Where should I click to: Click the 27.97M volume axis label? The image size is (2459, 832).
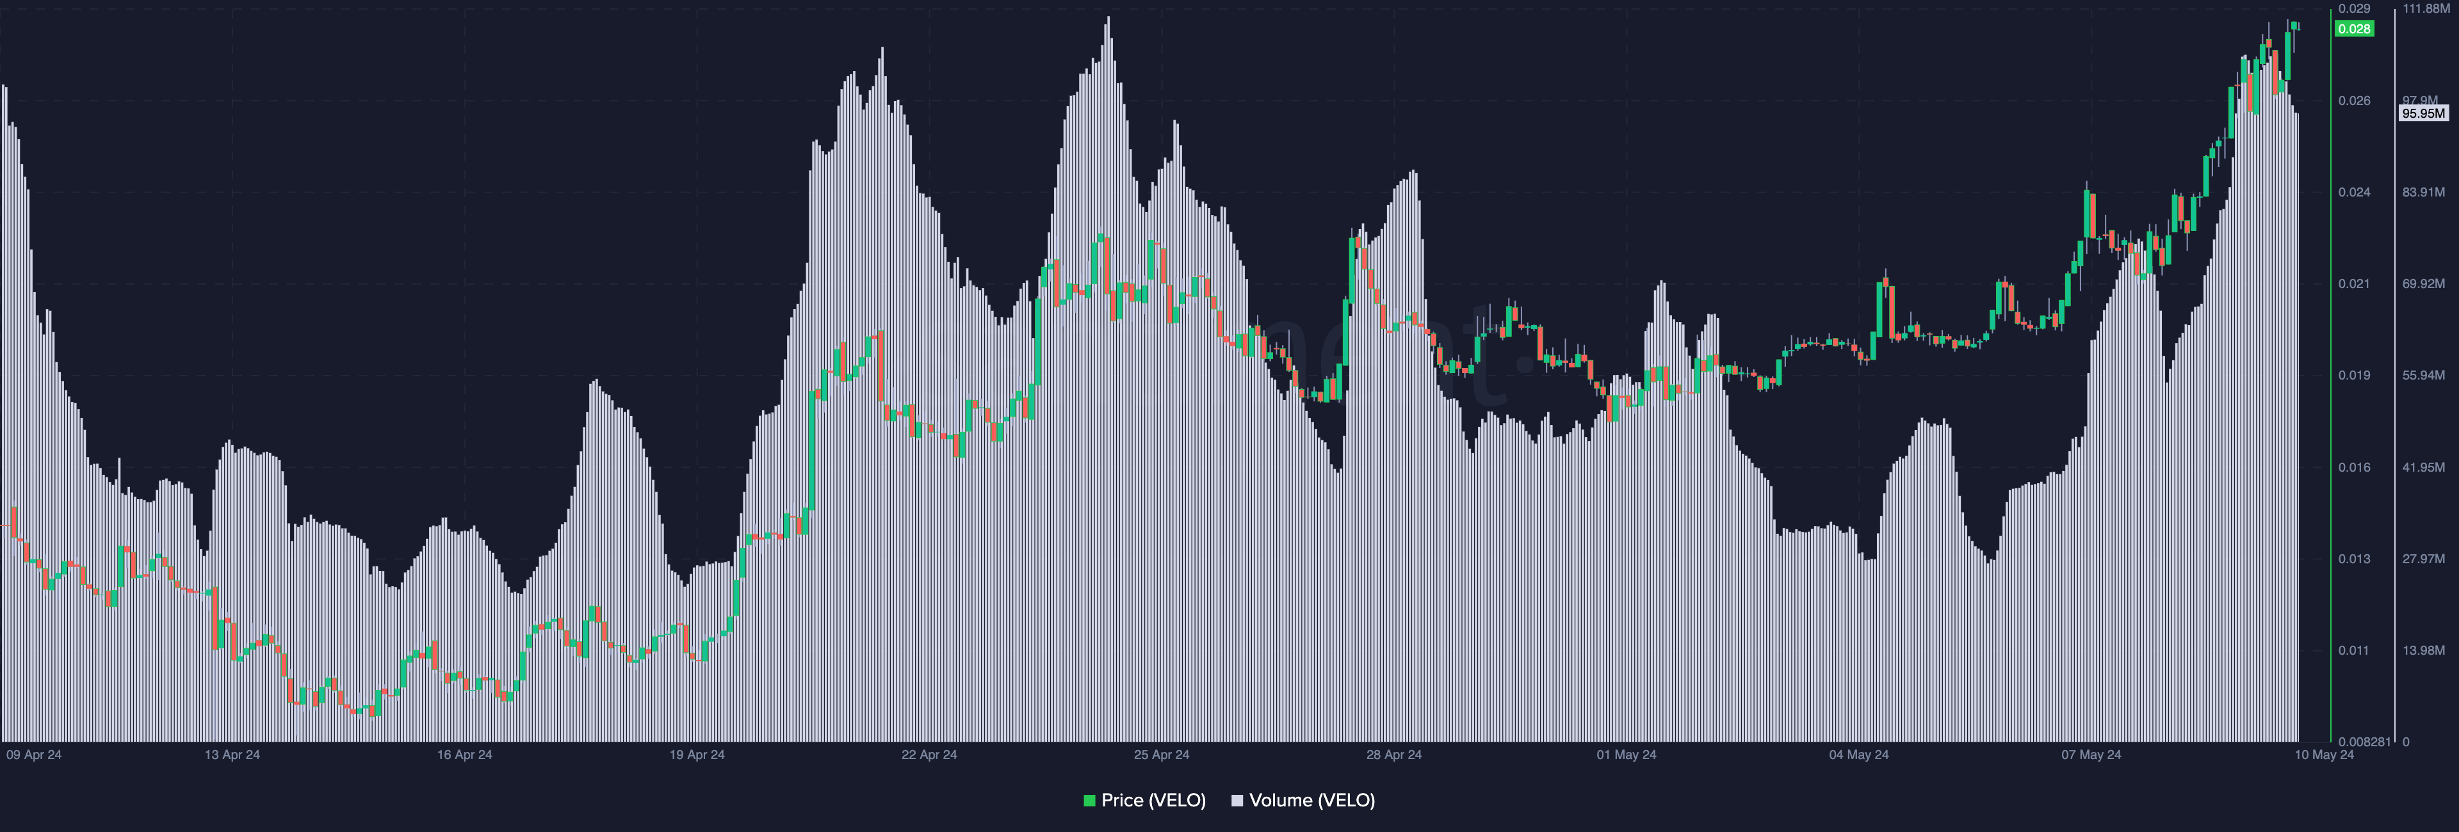(2424, 558)
